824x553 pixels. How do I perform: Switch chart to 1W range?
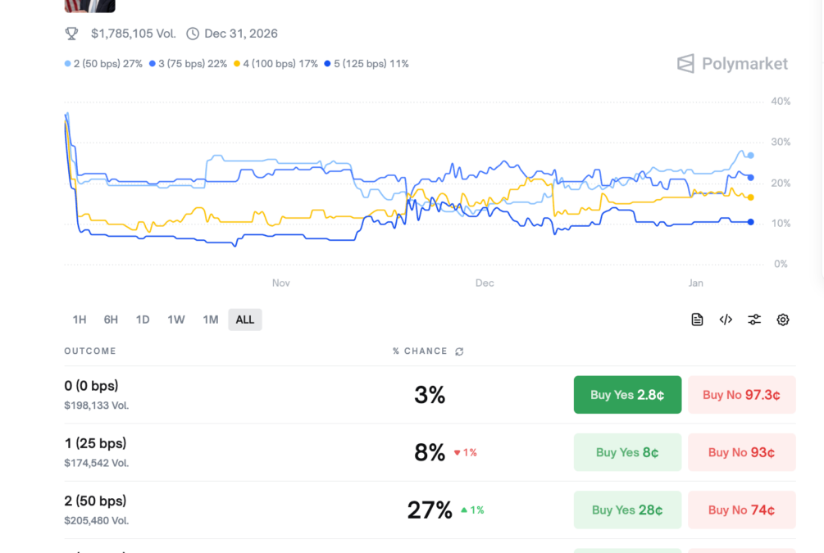pos(176,320)
